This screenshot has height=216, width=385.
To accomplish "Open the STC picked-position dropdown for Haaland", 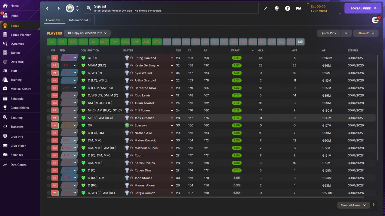I will [69, 58].
